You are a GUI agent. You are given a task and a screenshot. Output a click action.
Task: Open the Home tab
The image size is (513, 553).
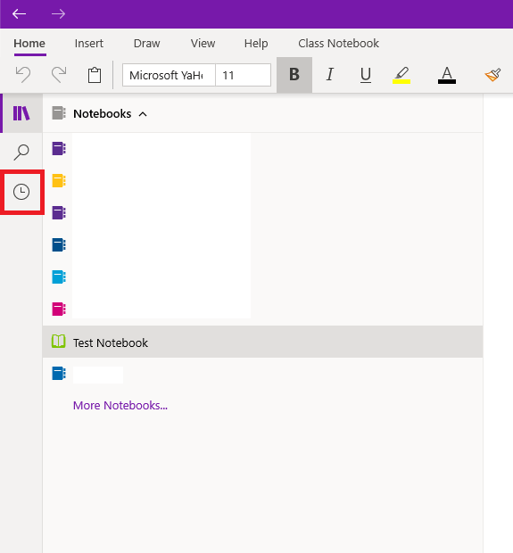(x=29, y=44)
